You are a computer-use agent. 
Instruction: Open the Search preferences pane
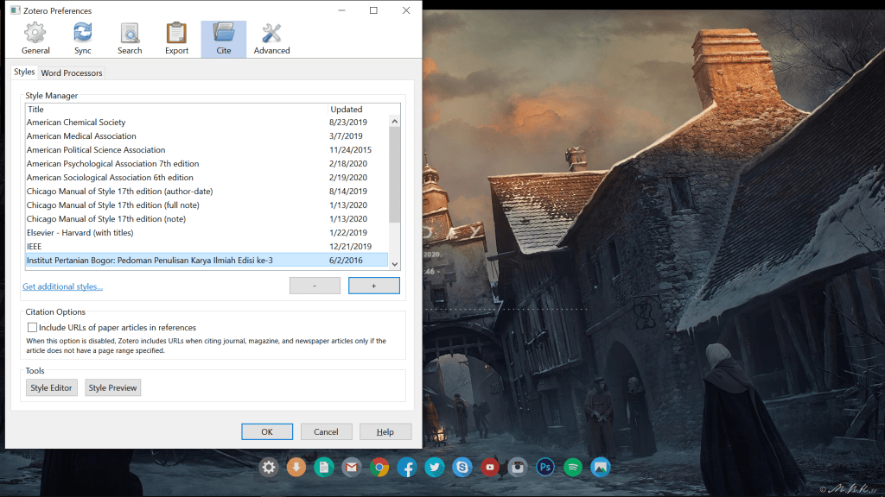click(x=130, y=39)
